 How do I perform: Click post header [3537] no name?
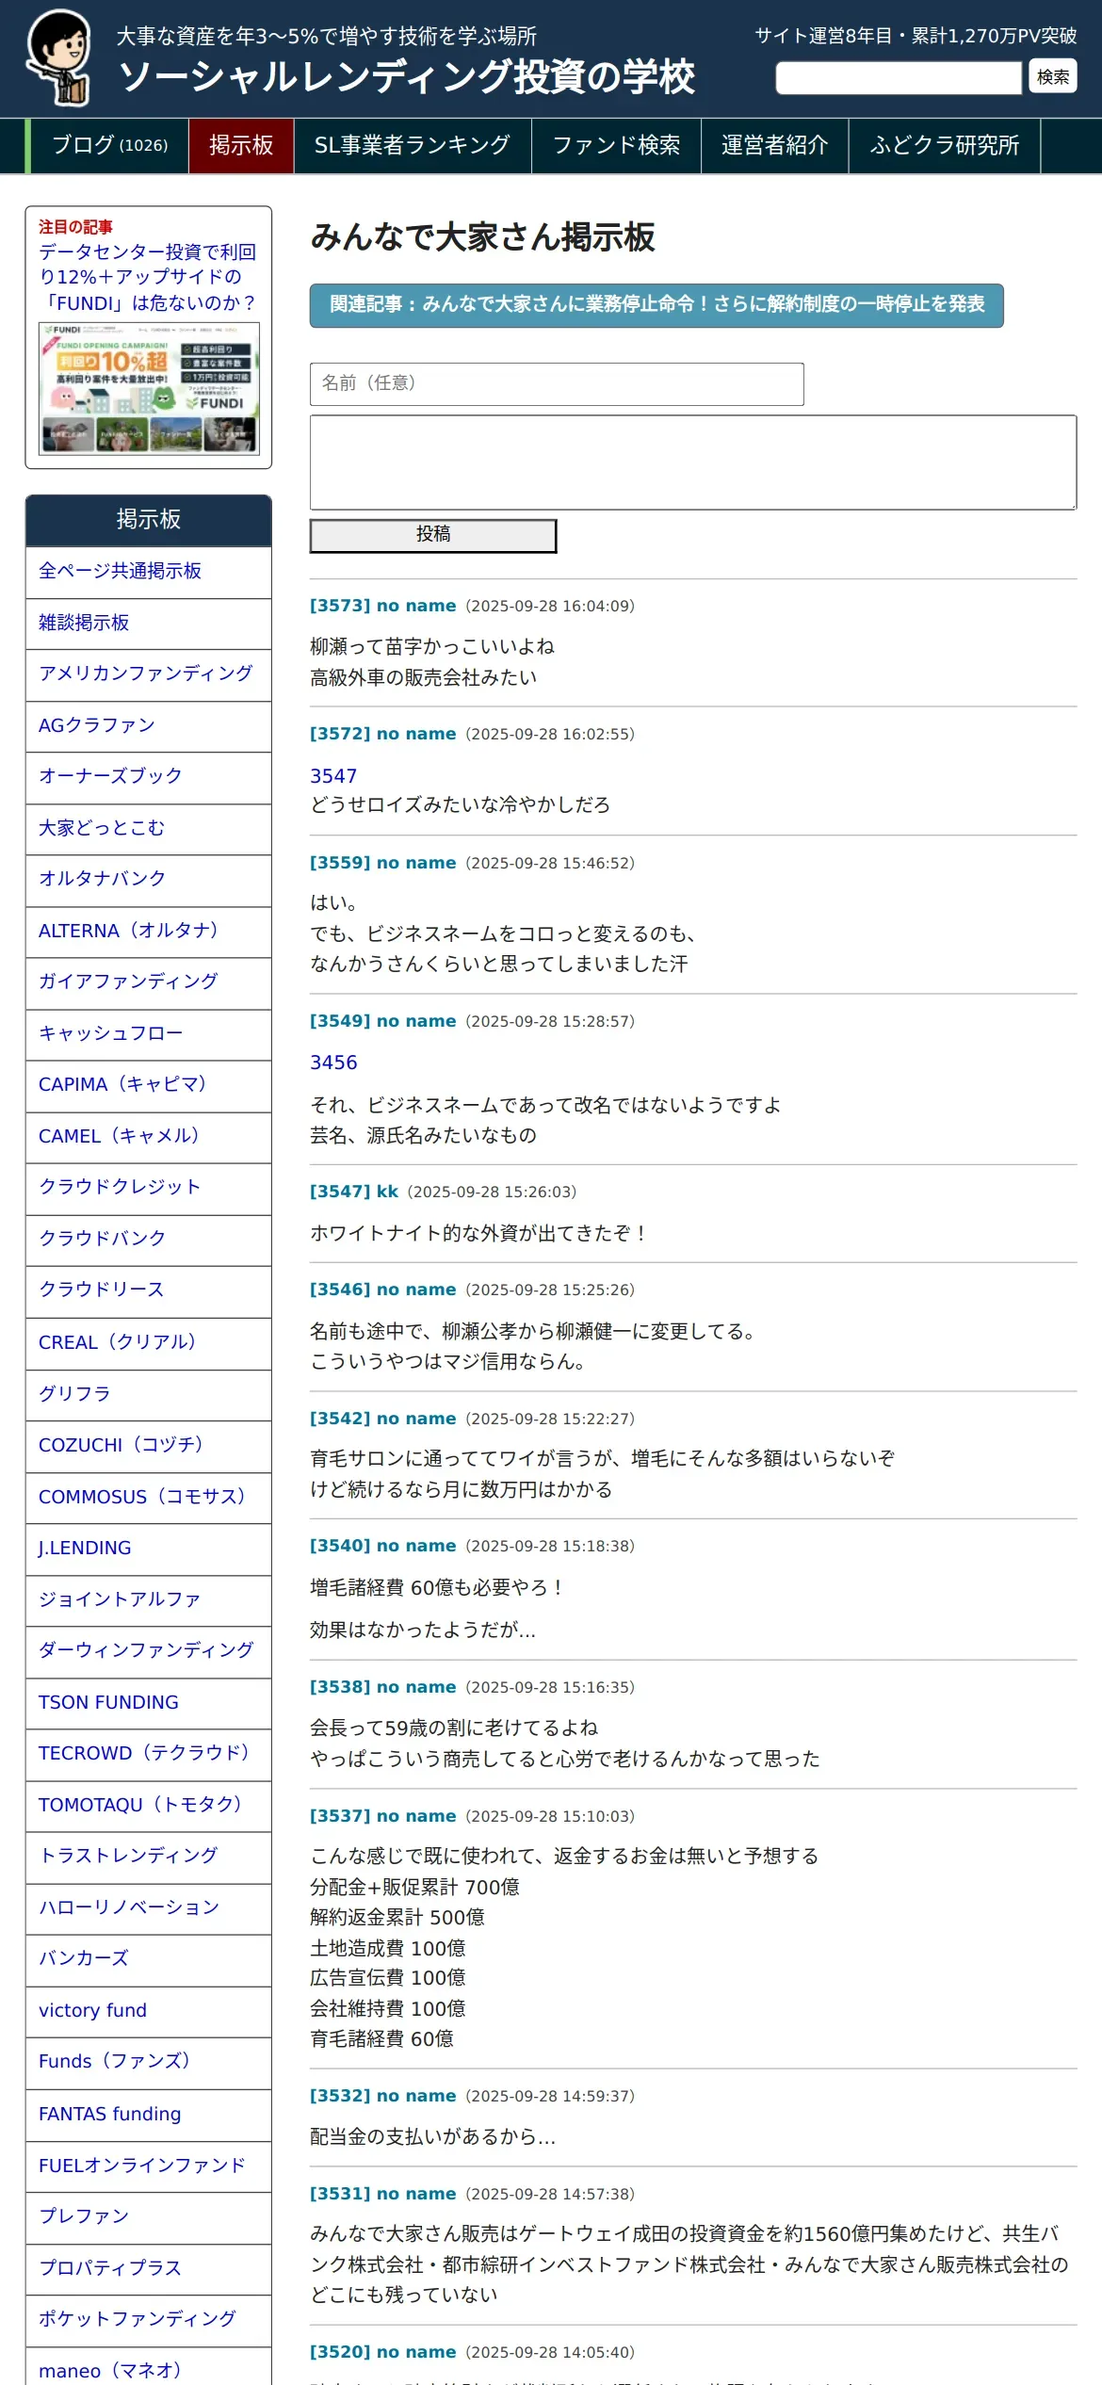point(382,1816)
